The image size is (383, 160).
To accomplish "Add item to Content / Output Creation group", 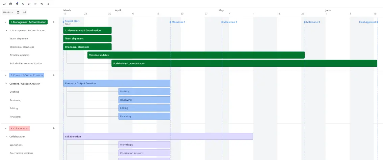I will 54,75.
